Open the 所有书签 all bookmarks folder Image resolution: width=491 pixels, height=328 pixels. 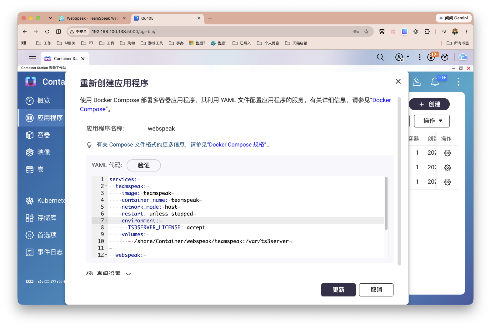458,43
